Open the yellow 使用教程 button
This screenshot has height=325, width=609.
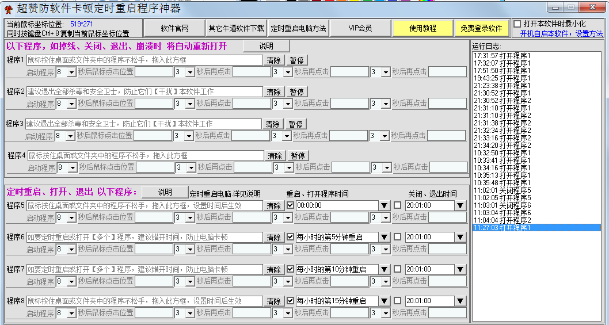pos(423,28)
